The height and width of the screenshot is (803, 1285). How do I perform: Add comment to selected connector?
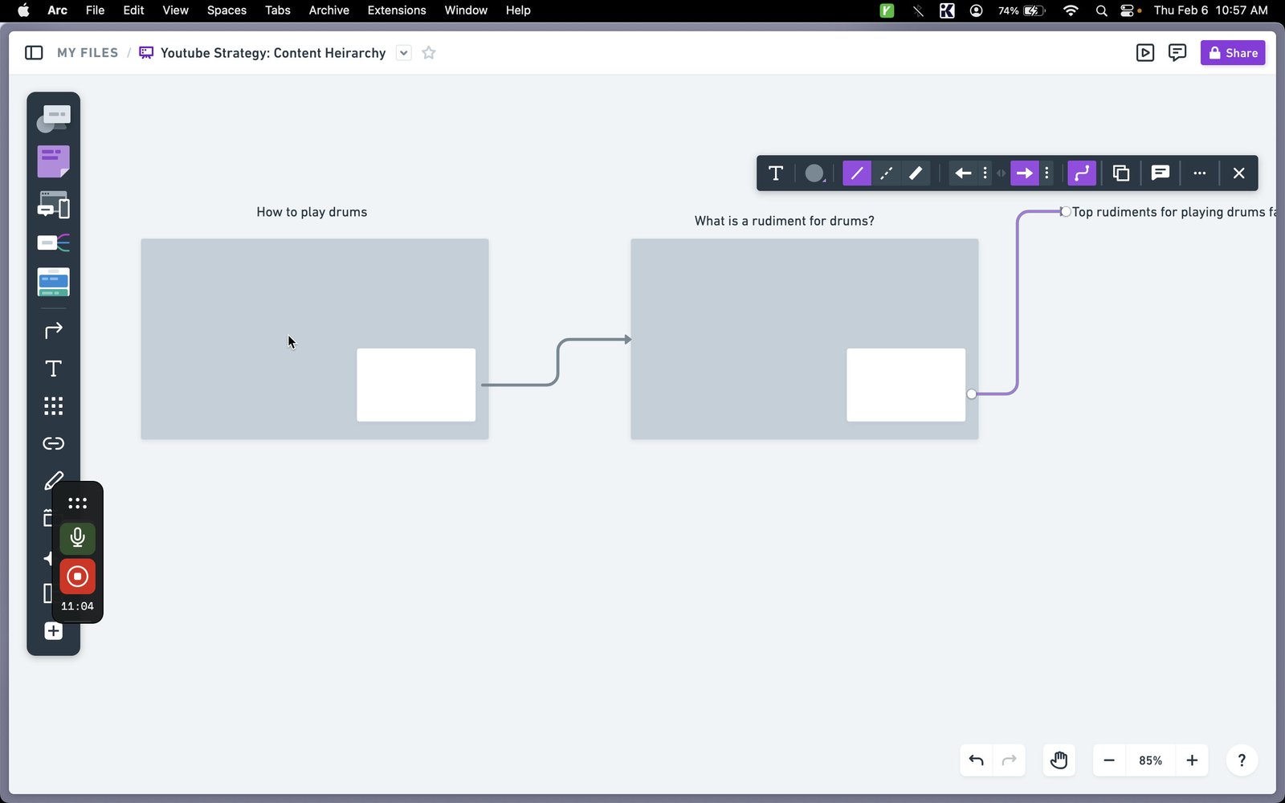coord(1160,173)
